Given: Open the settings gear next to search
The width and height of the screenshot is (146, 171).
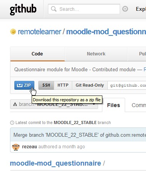Looking at the screenshot, I should [x=125, y=9].
